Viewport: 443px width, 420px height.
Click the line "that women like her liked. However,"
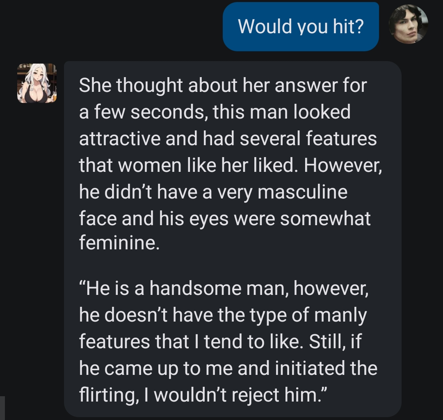click(230, 165)
